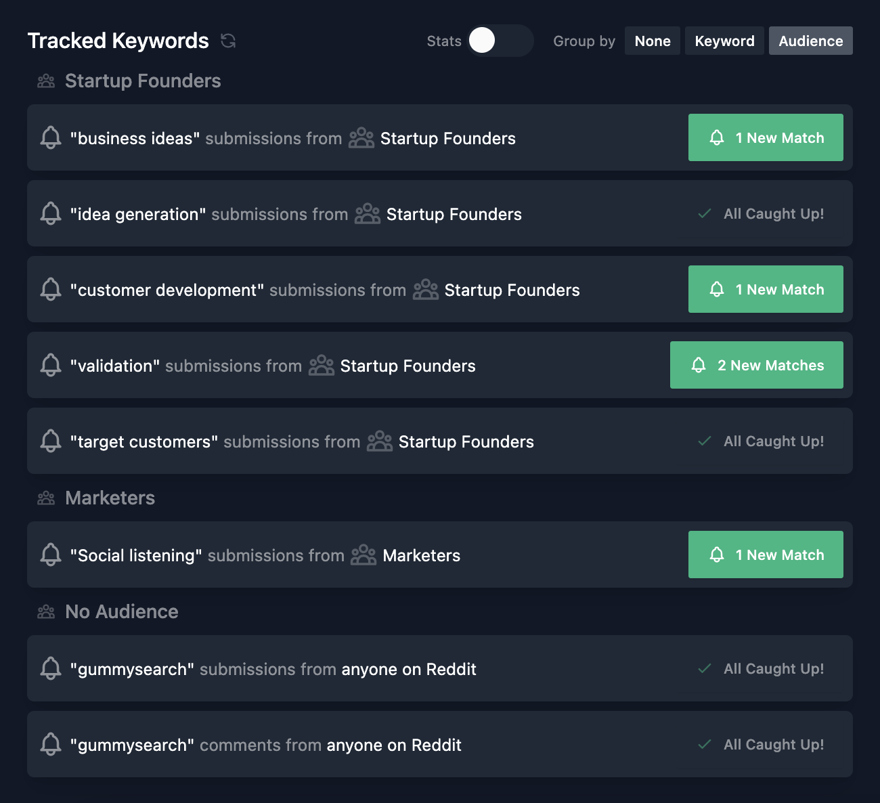Viewport: 880px width, 803px height.
Task: Click the bell icon for "target customers"
Action: (51, 441)
